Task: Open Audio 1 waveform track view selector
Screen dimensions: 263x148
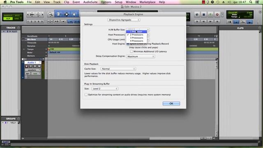Action: point(33,70)
